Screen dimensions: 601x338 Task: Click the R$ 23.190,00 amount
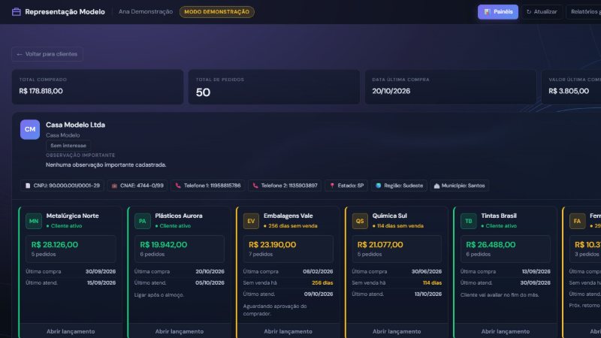click(x=272, y=245)
